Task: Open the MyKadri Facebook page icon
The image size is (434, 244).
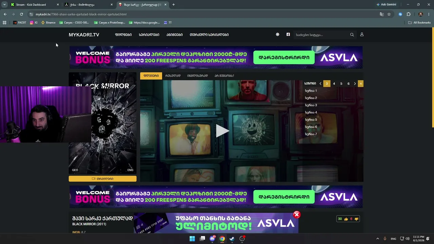Action: 288,35
